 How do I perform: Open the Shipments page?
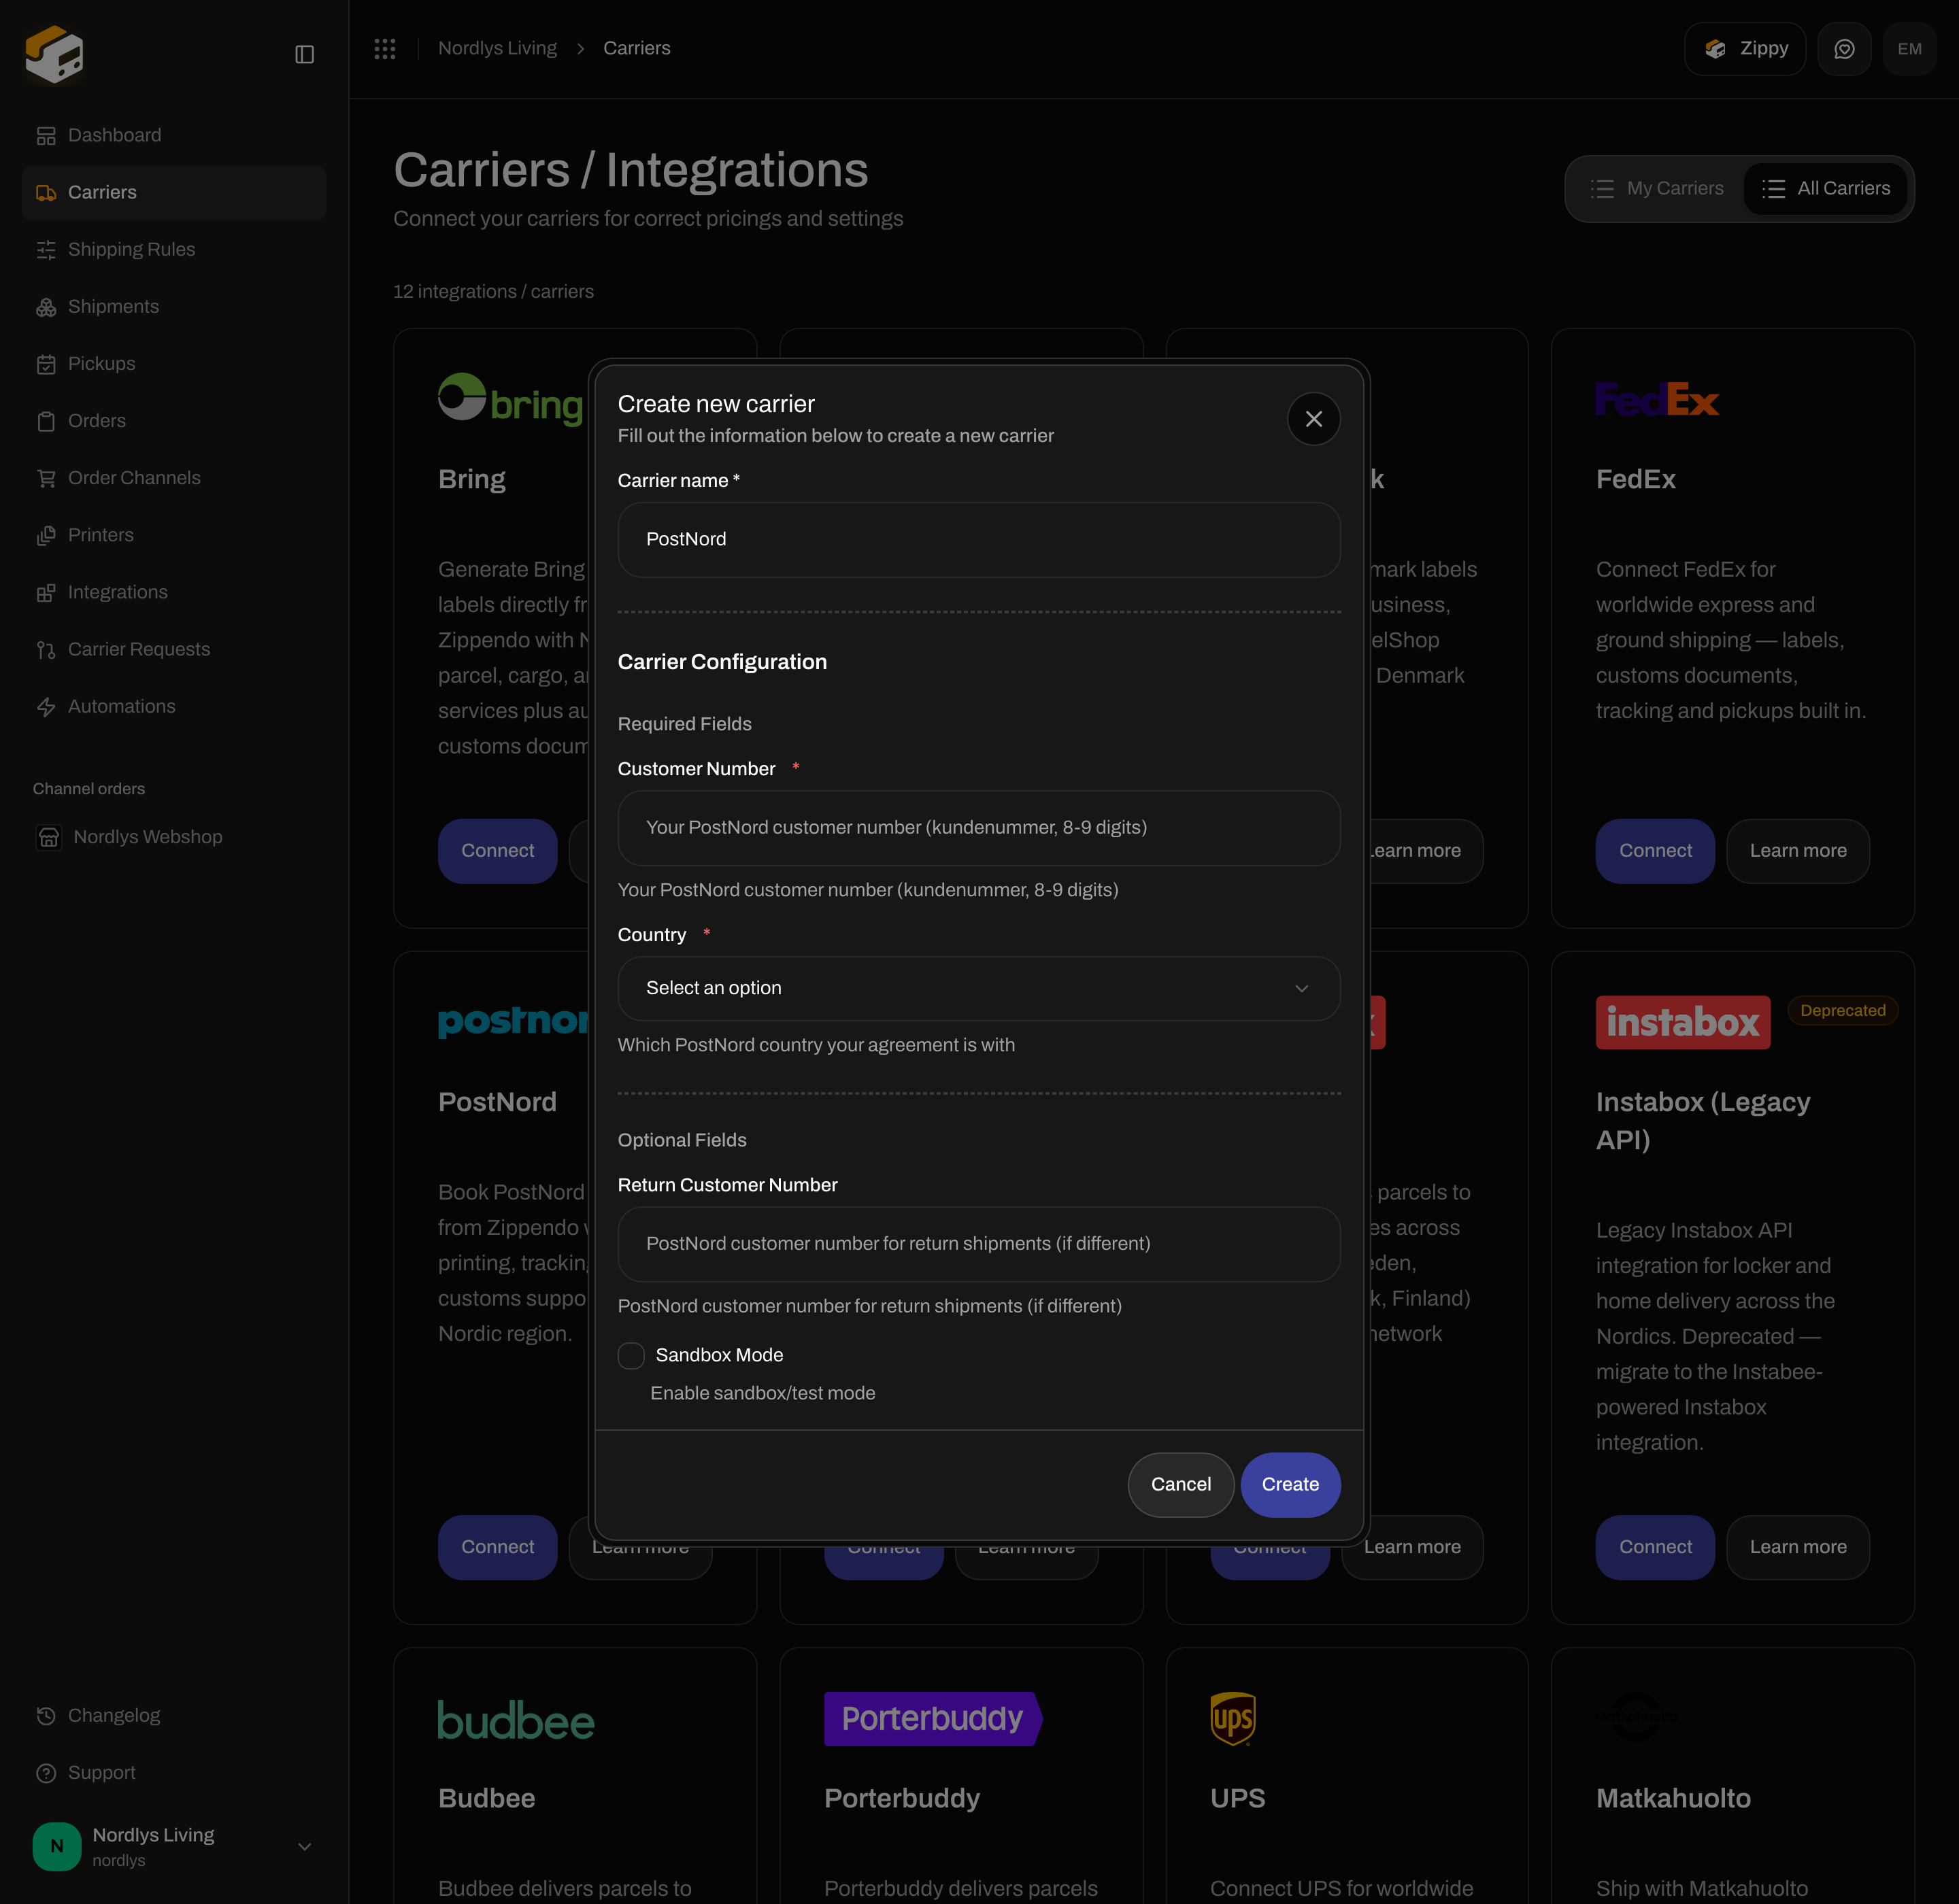[174, 307]
